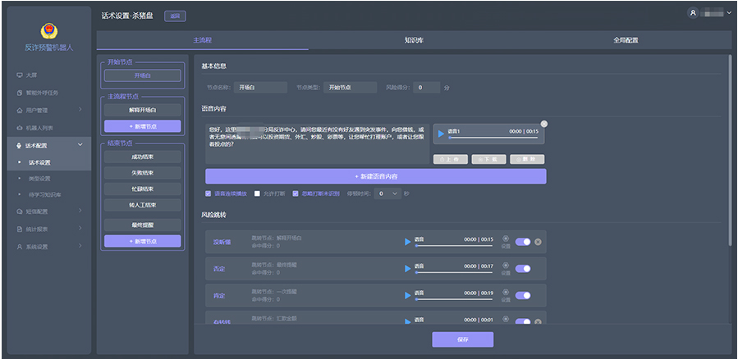Open user avatar icon at top right
This screenshot has width=738, height=359.
click(x=694, y=13)
